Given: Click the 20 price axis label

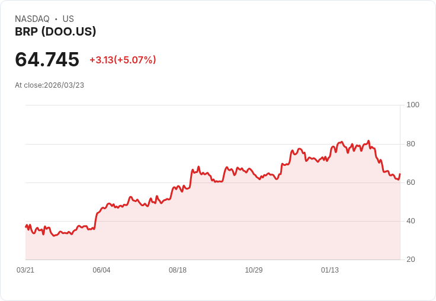Looking at the screenshot, I should coord(411,260).
